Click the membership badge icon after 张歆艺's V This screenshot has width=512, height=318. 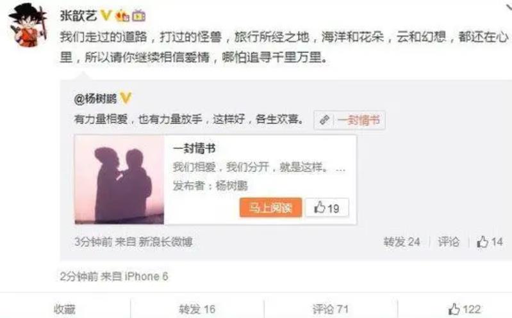pyautogui.click(x=122, y=15)
